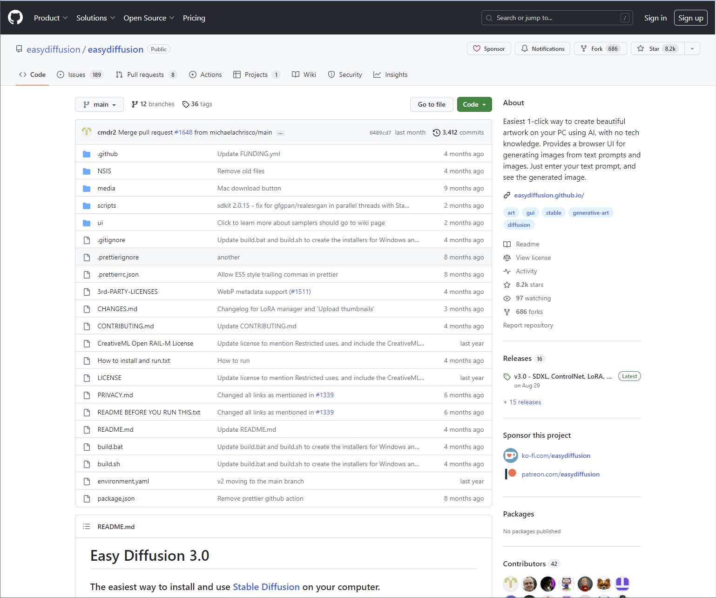This screenshot has height=598, width=716.
Task: Click the Activity pulse icon
Action: (507, 271)
